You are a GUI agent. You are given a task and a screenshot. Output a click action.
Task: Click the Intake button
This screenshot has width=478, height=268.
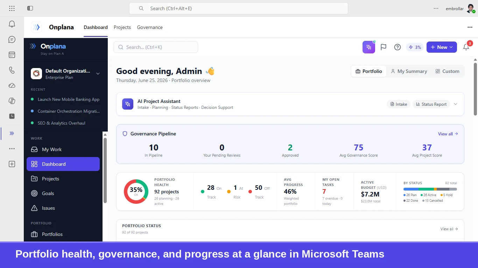coord(398,104)
